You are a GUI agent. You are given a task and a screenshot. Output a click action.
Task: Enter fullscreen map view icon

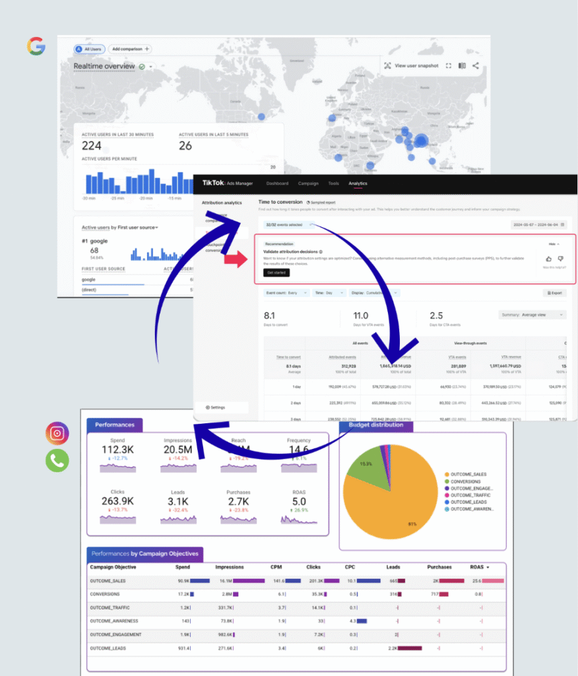tap(449, 66)
